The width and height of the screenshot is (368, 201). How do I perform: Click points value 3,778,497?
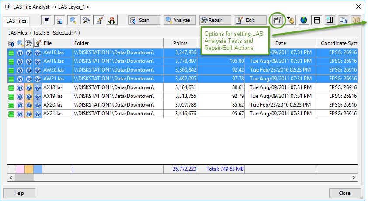(x=186, y=61)
